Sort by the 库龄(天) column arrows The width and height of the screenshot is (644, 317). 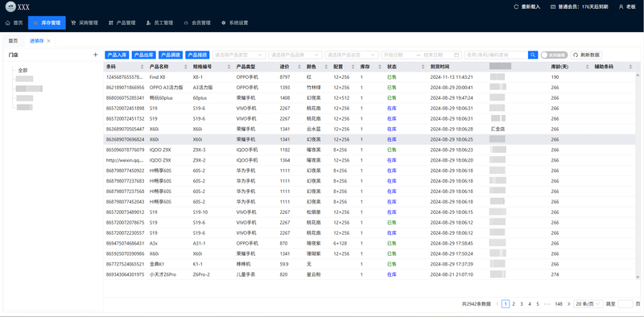[x=587, y=67]
